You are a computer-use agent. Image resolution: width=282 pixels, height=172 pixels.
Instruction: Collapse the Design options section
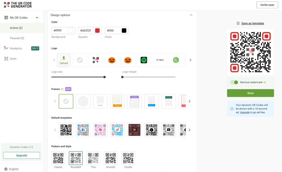pyautogui.click(x=191, y=15)
